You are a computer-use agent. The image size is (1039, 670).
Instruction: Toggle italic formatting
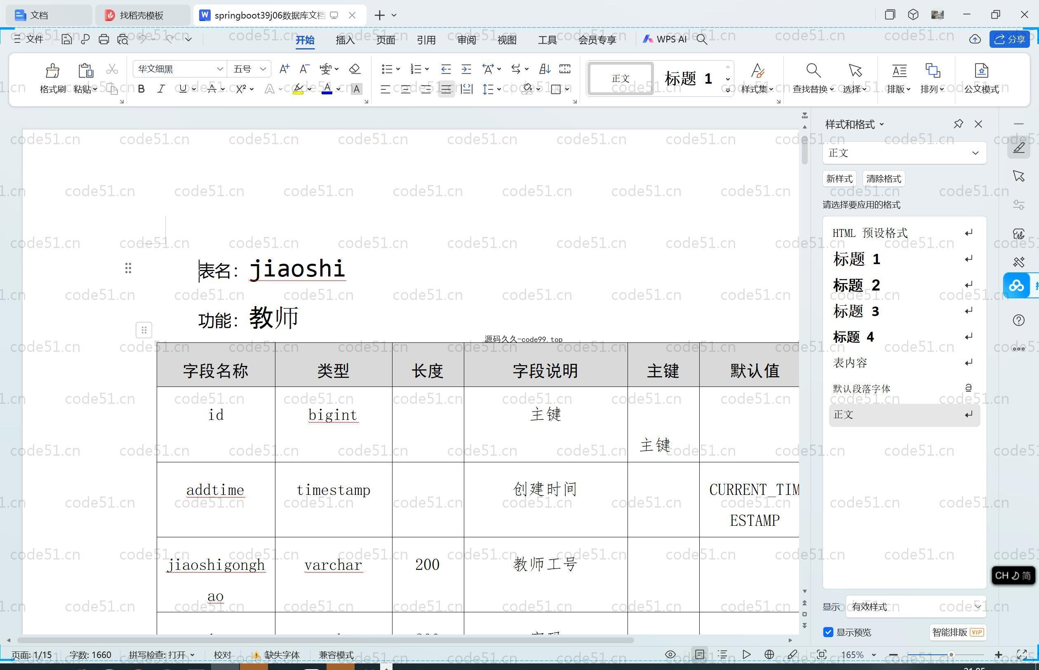161,89
